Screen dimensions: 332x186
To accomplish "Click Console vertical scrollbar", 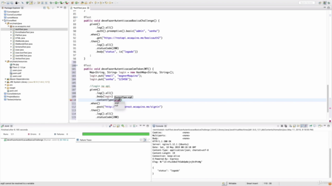I will click(x=330, y=163).
